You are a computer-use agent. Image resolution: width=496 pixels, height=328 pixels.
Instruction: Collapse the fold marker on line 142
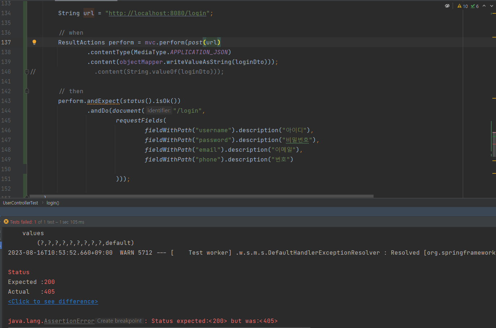pyautogui.click(x=27, y=91)
